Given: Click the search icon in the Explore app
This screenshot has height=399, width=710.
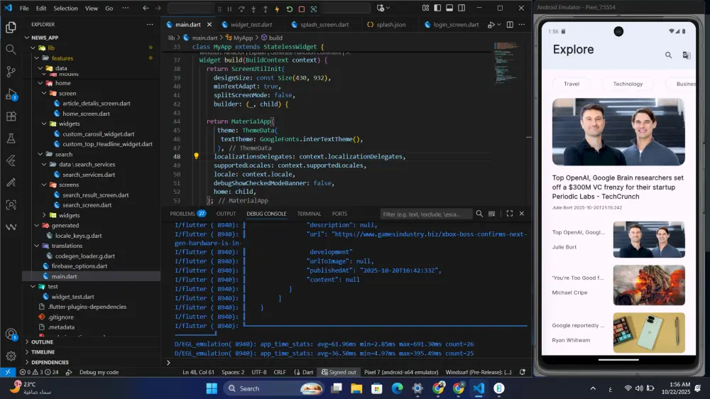Looking at the screenshot, I should pos(668,55).
